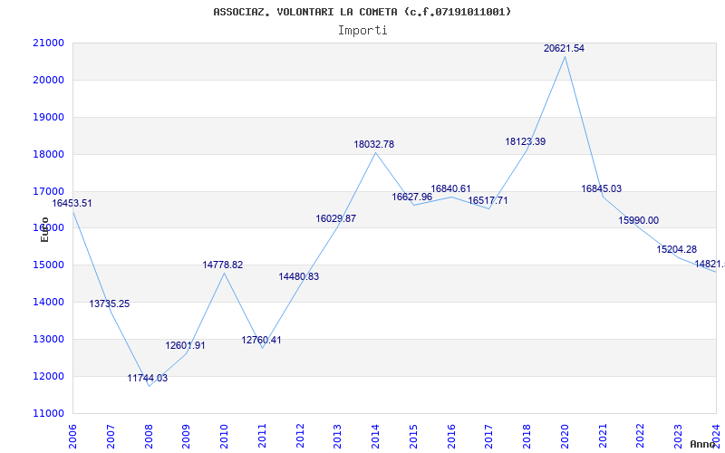Click the x-axis year 2017
Image resolution: width=725 pixels, height=453 pixels.
click(x=489, y=436)
